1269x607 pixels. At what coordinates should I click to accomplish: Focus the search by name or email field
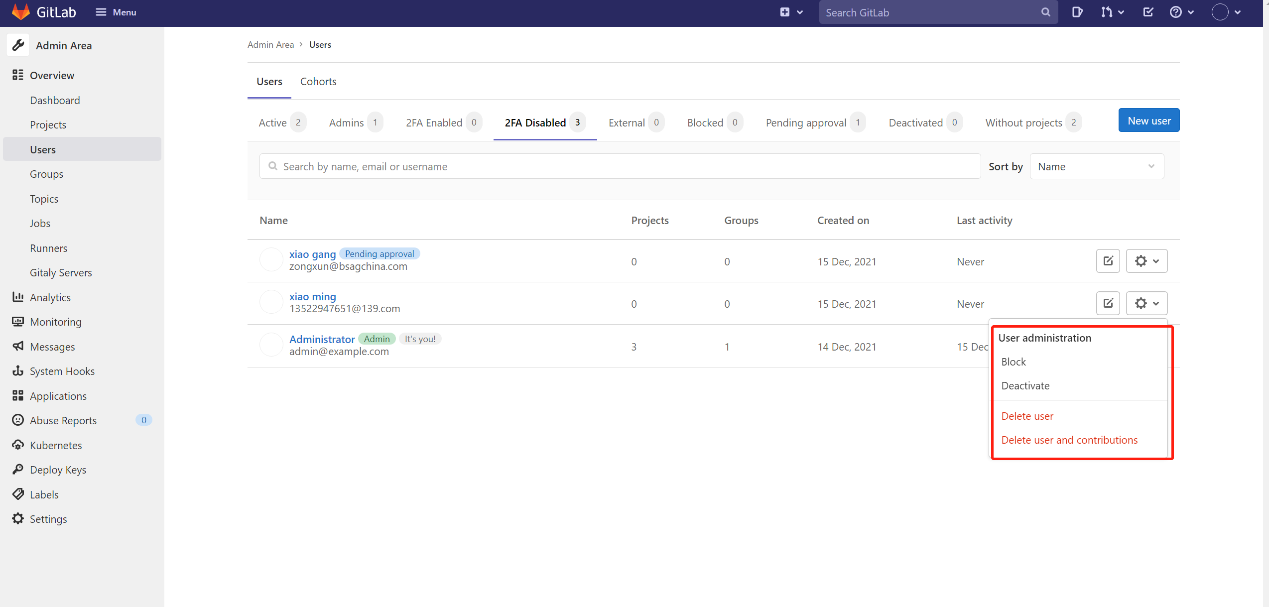coord(620,166)
